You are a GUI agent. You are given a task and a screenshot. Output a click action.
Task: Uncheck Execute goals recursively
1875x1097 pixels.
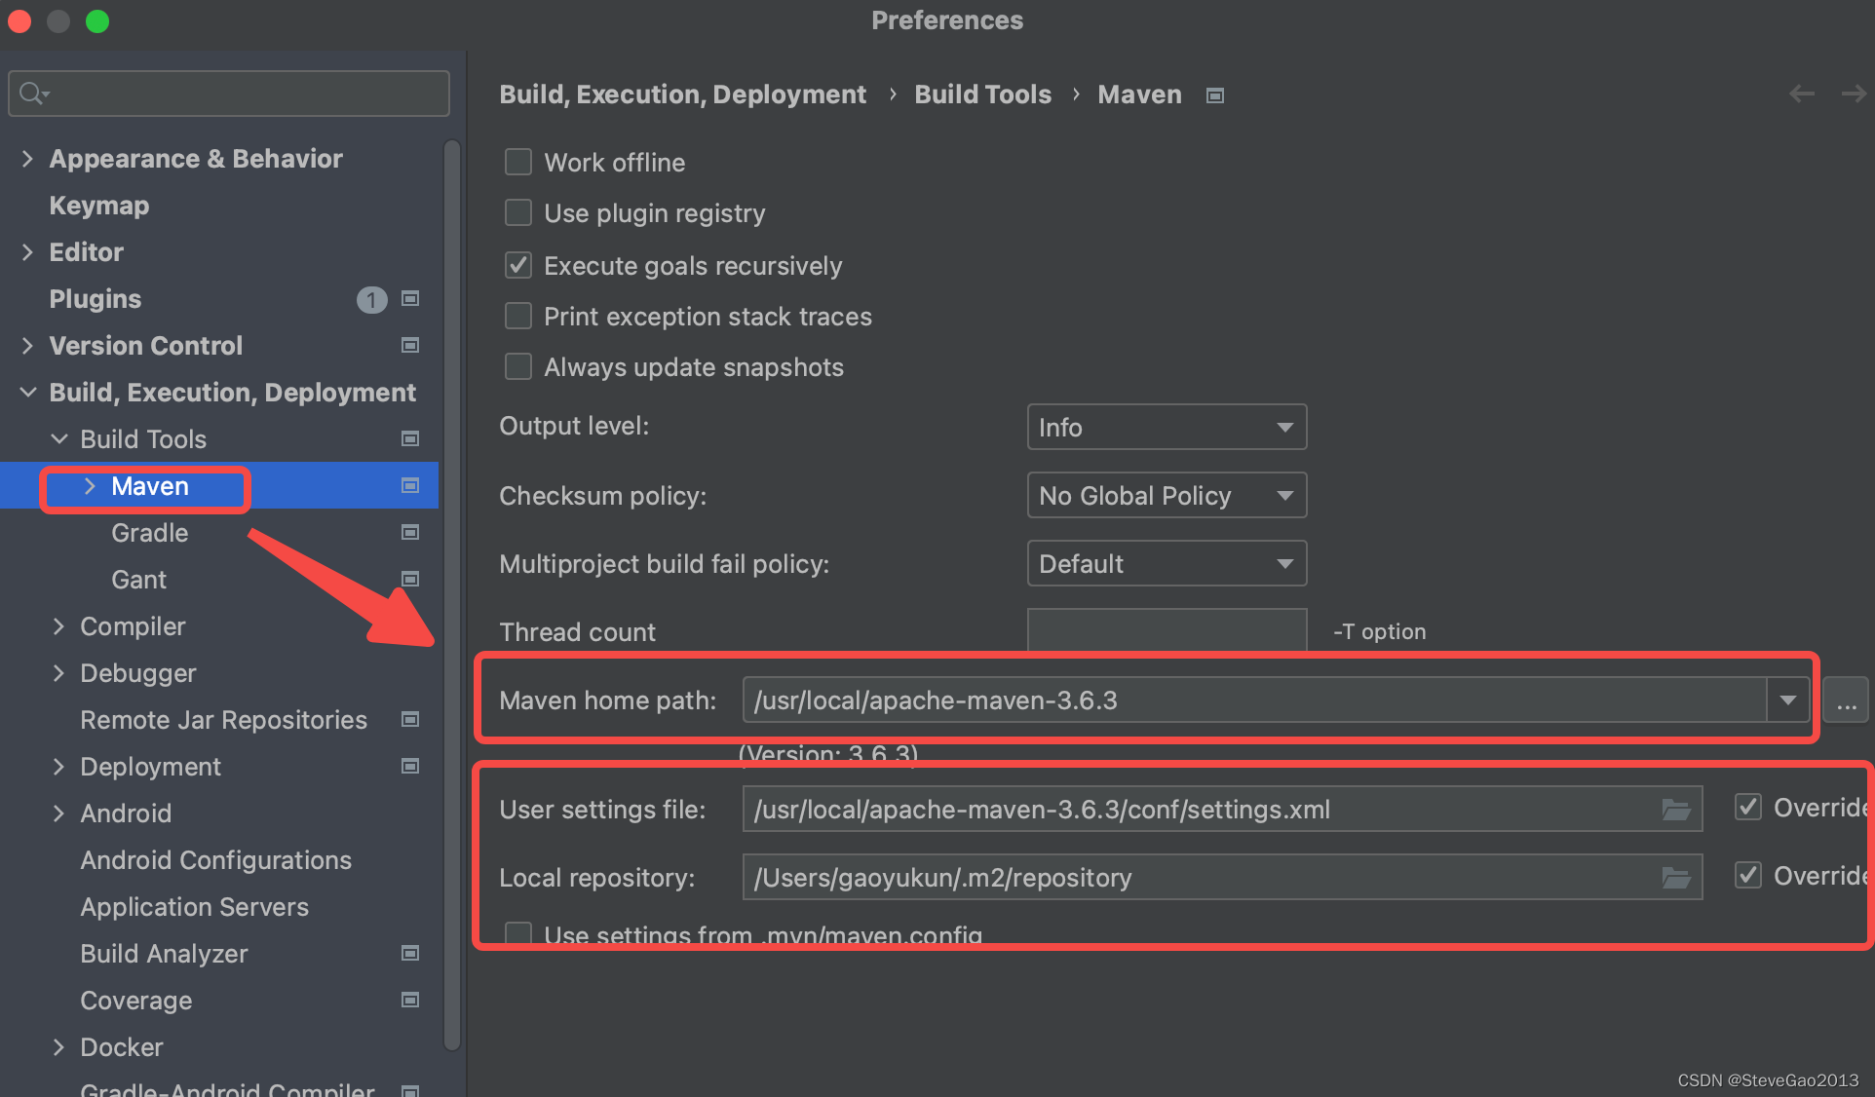[x=518, y=265]
